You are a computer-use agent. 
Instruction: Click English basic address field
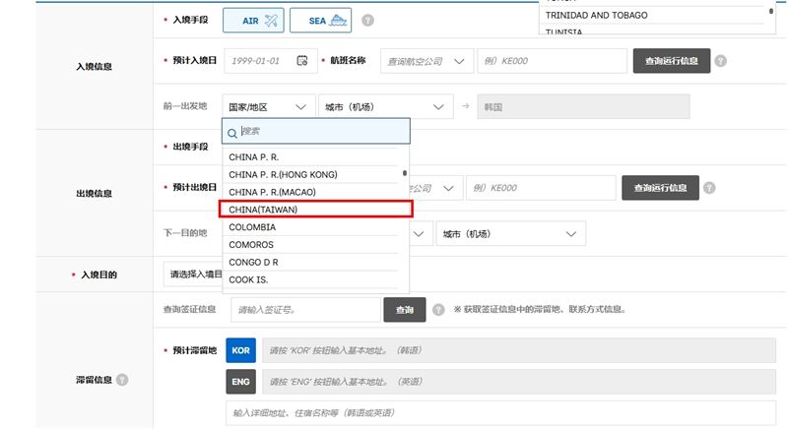[519, 382]
